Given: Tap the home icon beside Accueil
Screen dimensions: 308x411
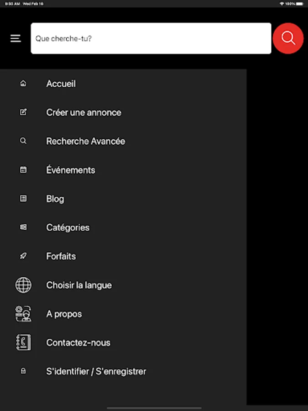Looking at the screenshot, I should [x=23, y=84].
